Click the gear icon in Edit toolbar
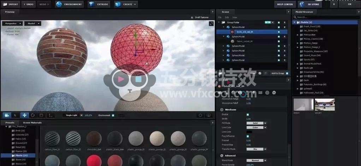 (x=274, y=93)
